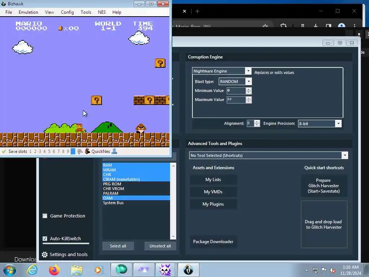Open the View menu in Bizhawk
This screenshot has height=277, width=369.
tap(49, 12)
